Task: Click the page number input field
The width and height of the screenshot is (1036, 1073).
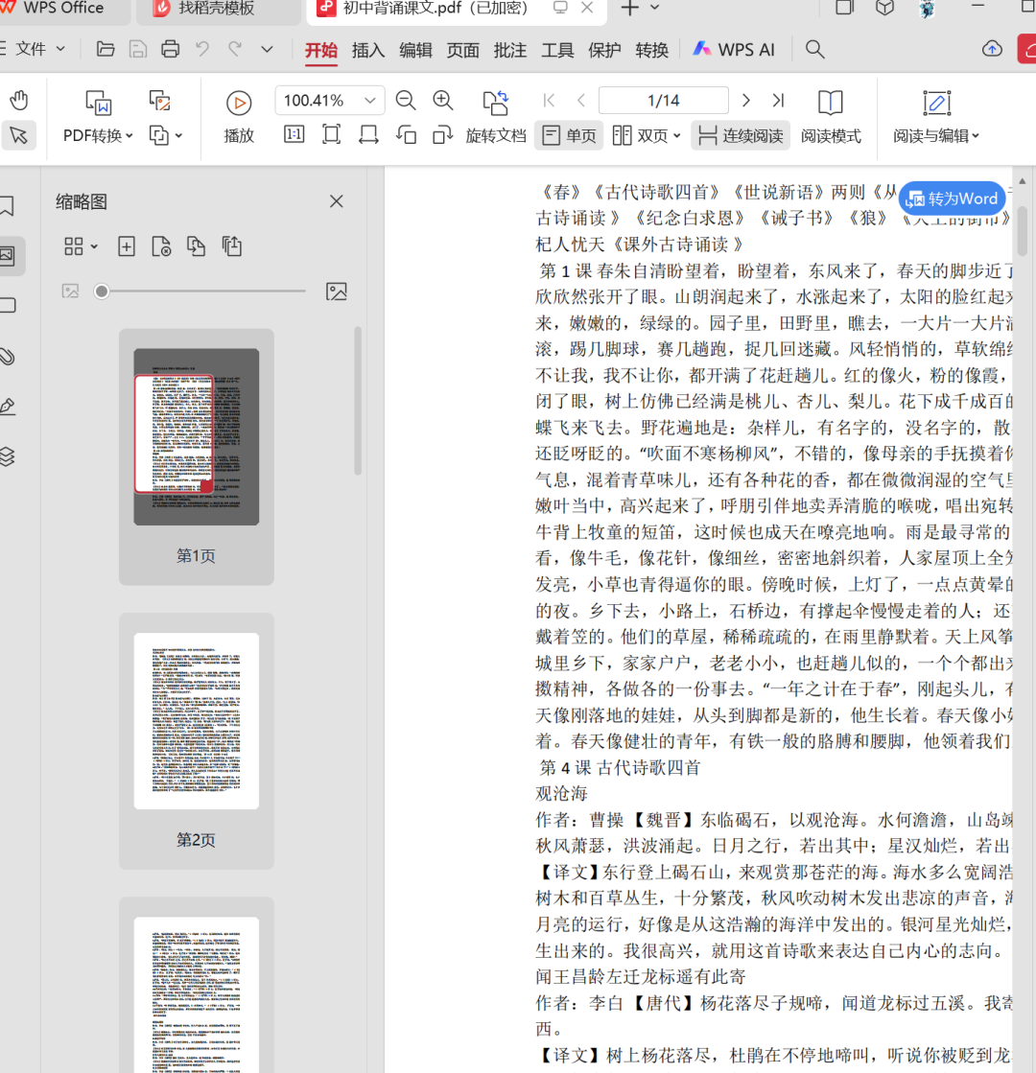Action: click(664, 101)
